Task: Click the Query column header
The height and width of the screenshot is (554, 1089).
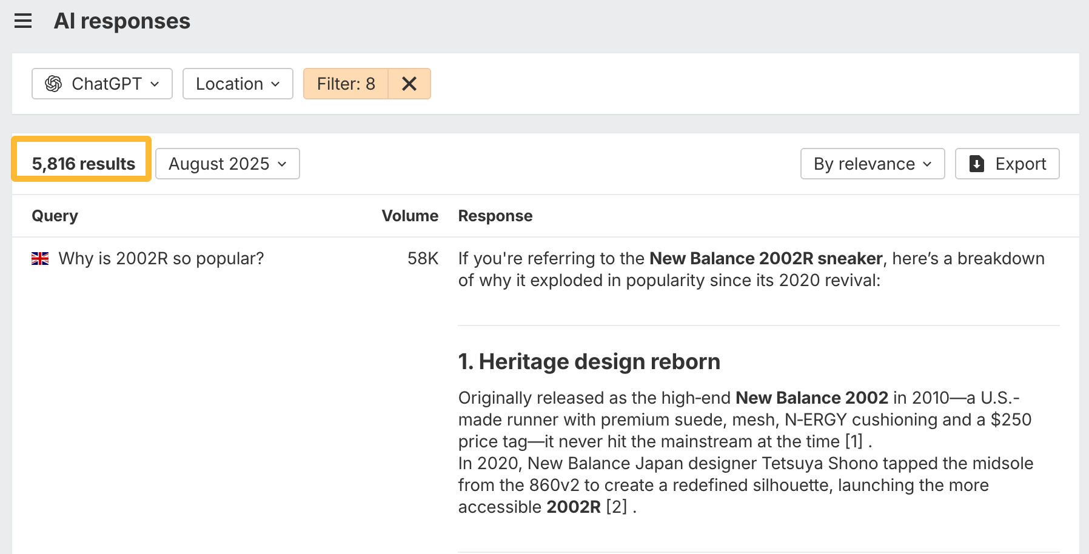Action: pyautogui.click(x=55, y=216)
